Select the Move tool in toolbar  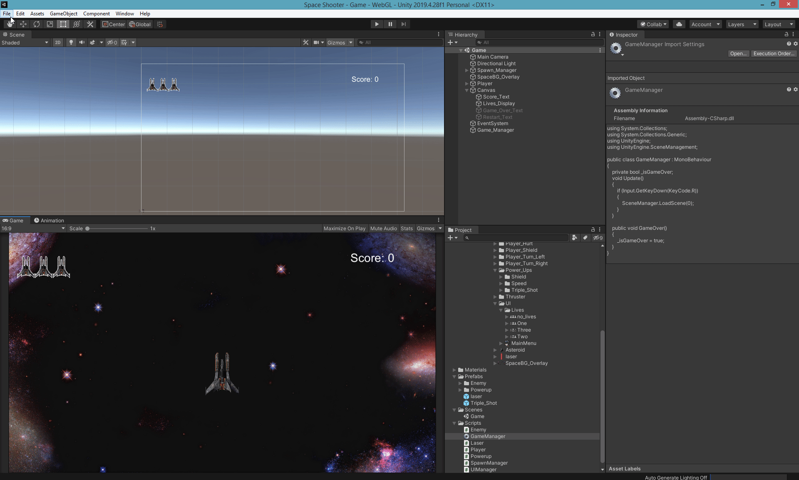click(x=23, y=24)
